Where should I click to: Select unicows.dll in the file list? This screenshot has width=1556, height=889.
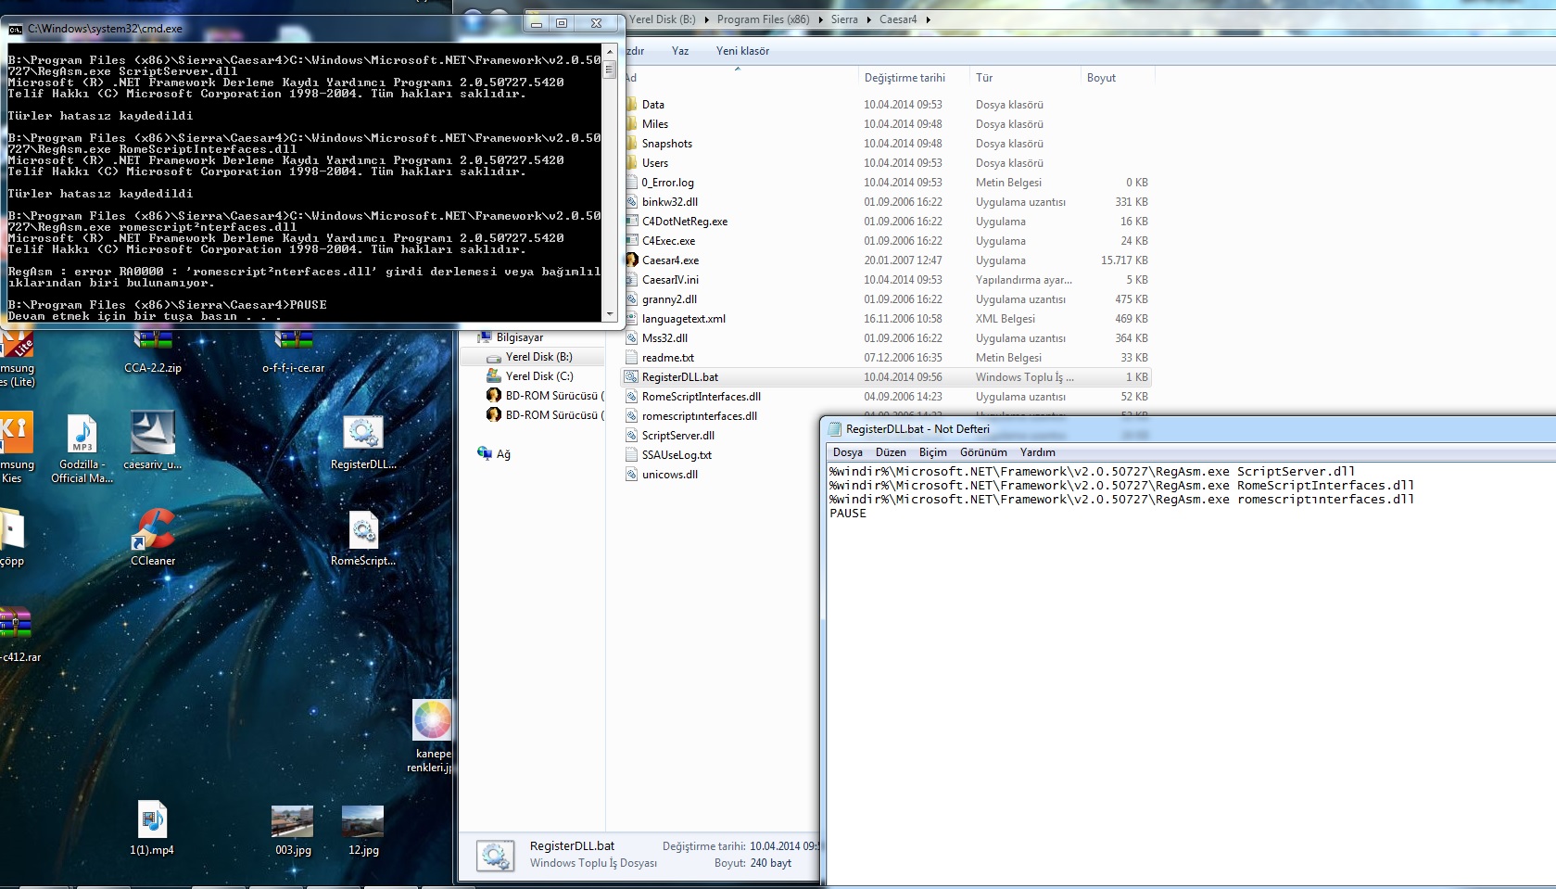pyautogui.click(x=670, y=475)
